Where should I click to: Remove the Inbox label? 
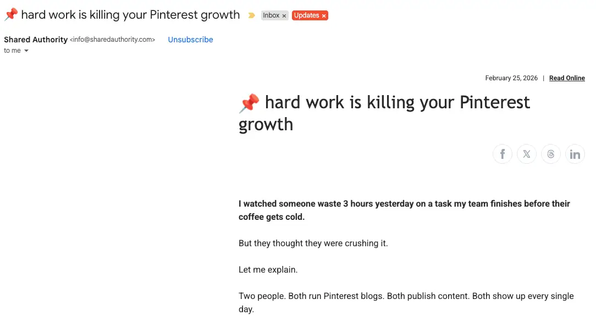click(x=284, y=16)
